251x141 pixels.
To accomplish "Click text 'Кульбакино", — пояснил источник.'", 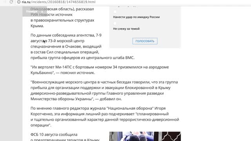I will [x=63, y=73].
